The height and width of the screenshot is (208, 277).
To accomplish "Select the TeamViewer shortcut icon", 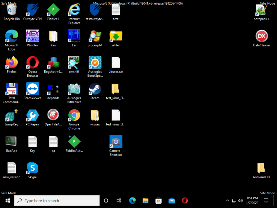I will click(x=32, y=89).
